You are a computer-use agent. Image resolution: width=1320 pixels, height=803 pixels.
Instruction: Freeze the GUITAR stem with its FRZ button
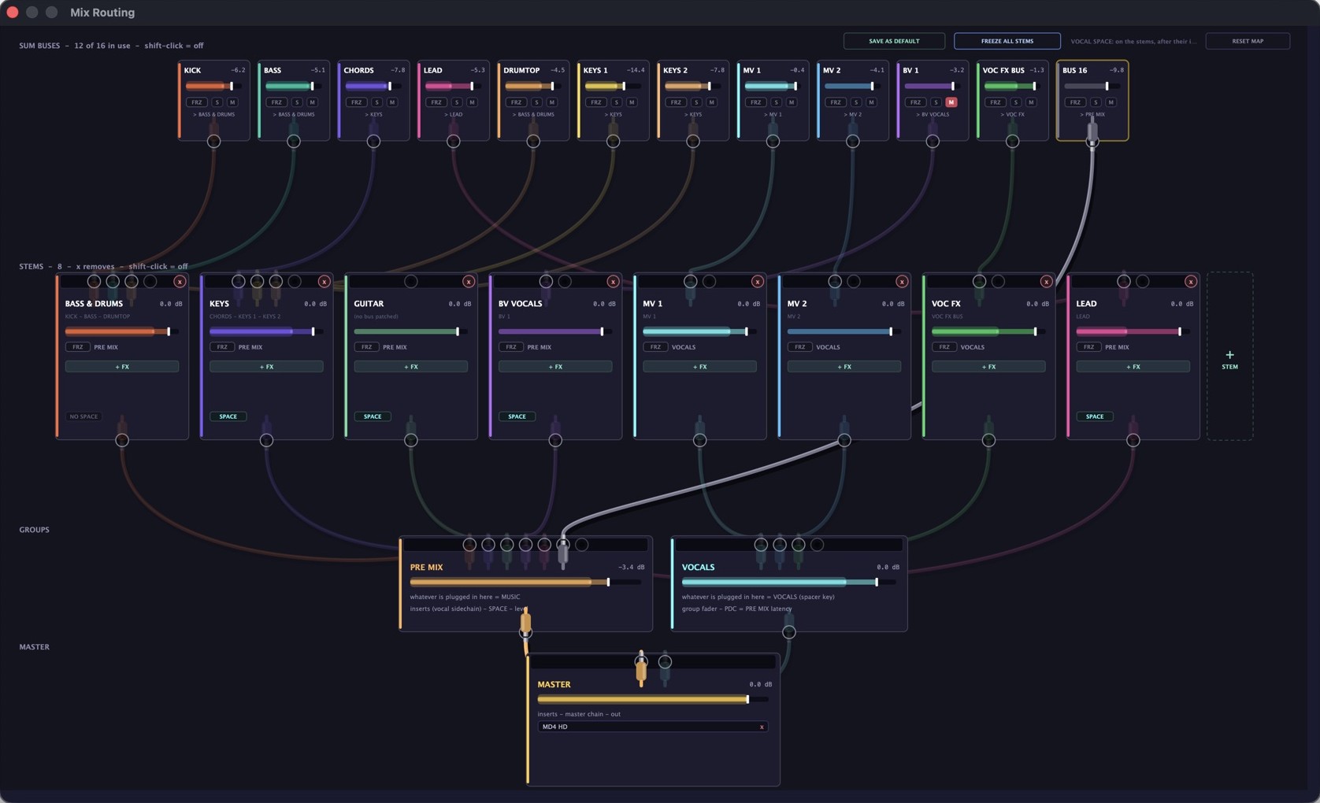click(x=366, y=347)
